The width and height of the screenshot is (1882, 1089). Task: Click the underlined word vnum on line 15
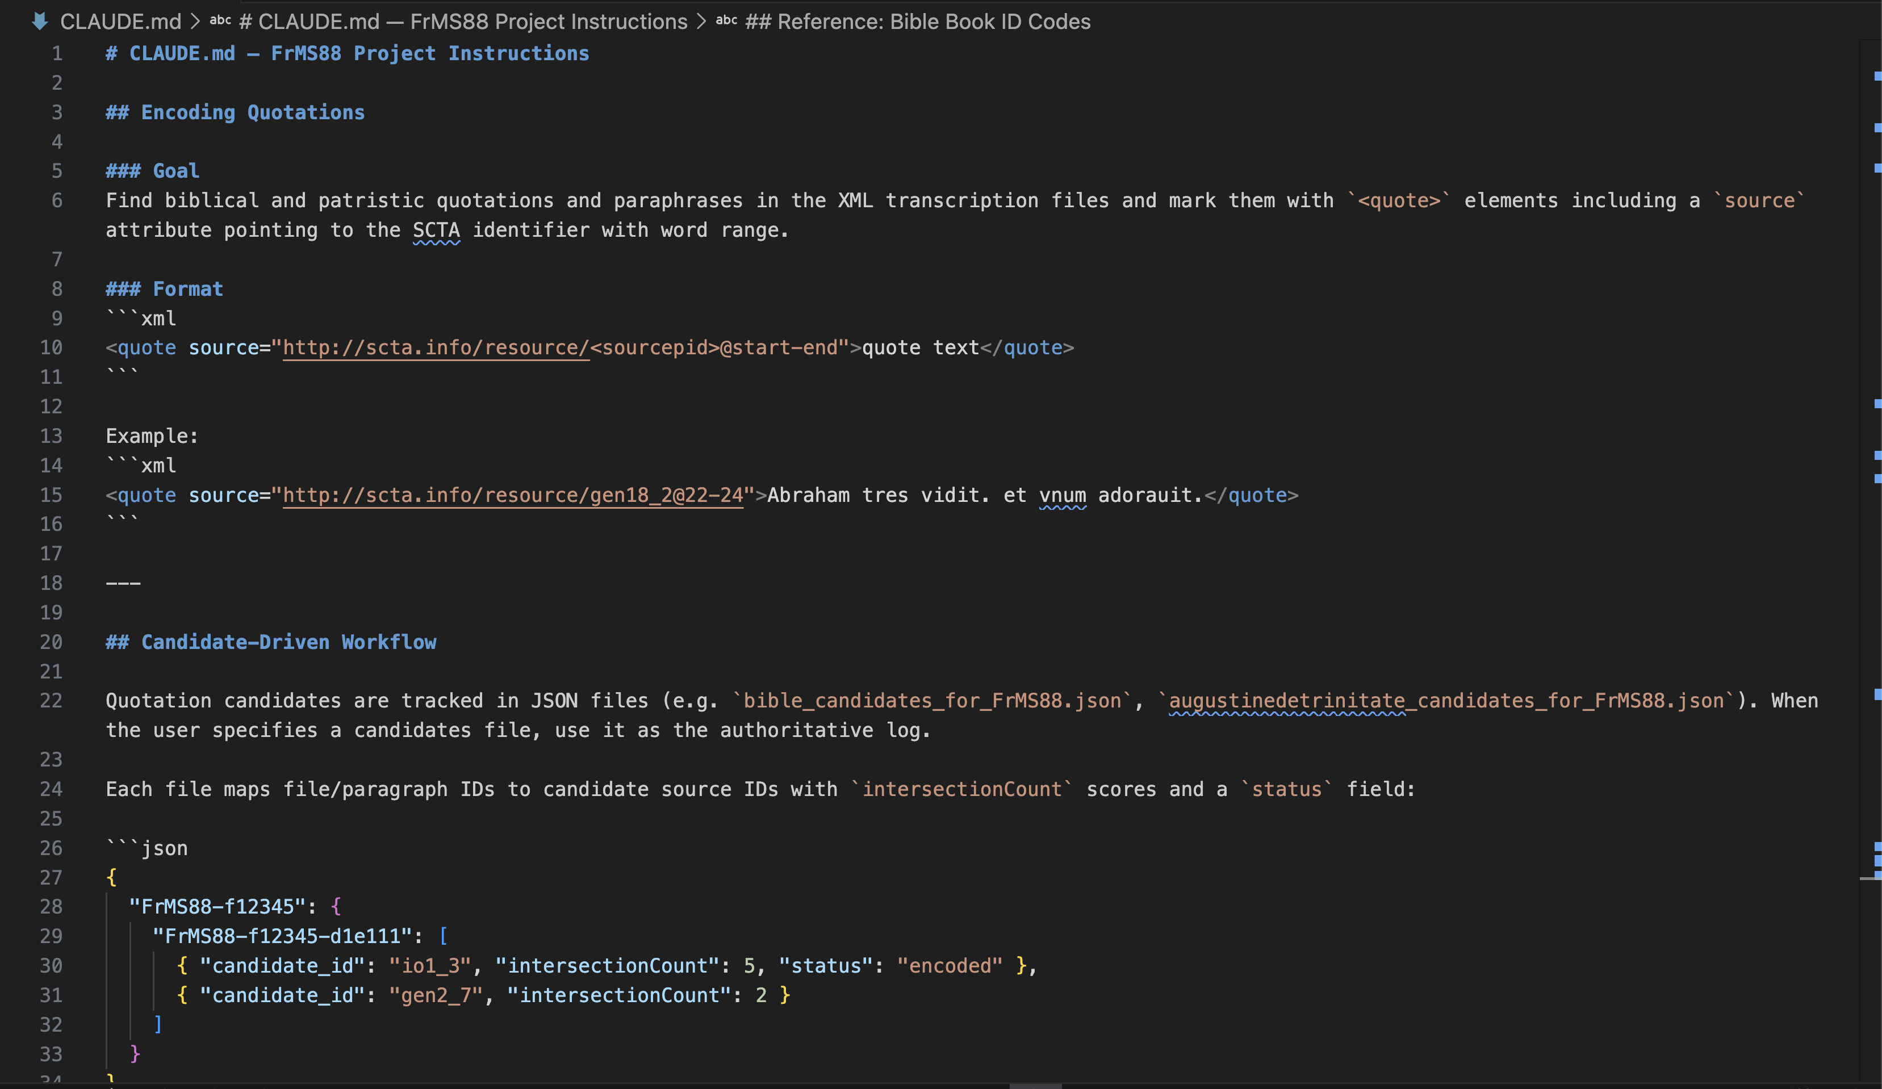1063,495
